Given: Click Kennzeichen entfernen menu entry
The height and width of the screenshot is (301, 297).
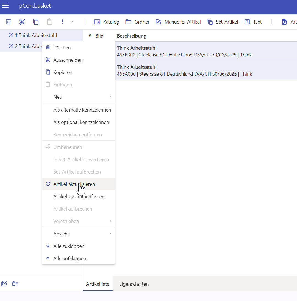Looking at the screenshot, I should (79, 135).
